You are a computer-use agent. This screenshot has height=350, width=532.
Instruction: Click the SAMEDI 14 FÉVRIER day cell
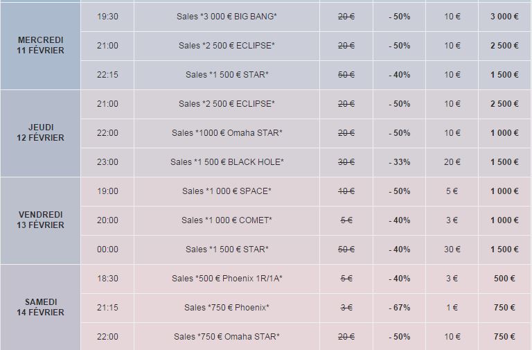[41, 308]
